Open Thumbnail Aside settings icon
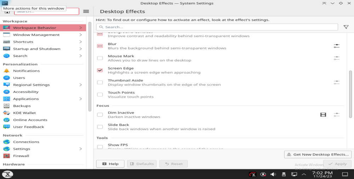This screenshot has width=354, height=179. coord(336,82)
